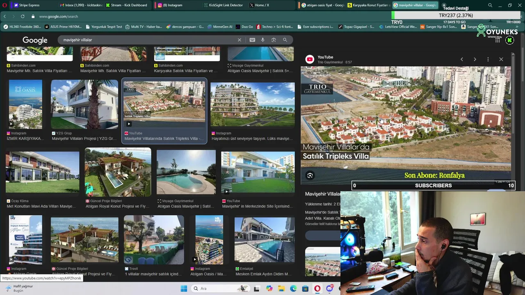Image resolution: width=525 pixels, height=295 pixels.
Task: Open the ASUS Prime H610M bookmark
Action: [x=63, y=27]
